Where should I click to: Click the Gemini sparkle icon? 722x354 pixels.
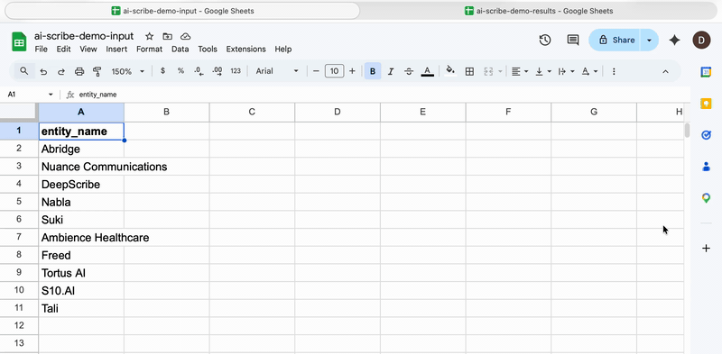[x=674, y=40]
